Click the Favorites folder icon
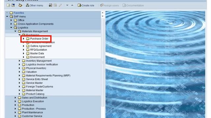Viewport: 211px width, 118px height. point(11,13)
